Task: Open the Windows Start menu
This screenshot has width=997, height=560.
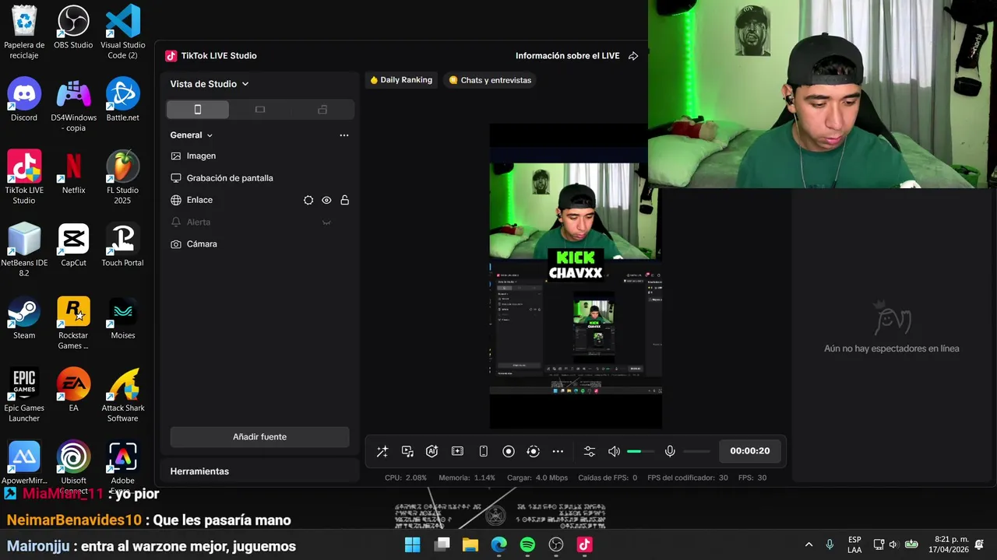Action: click(x=413, y=544)
